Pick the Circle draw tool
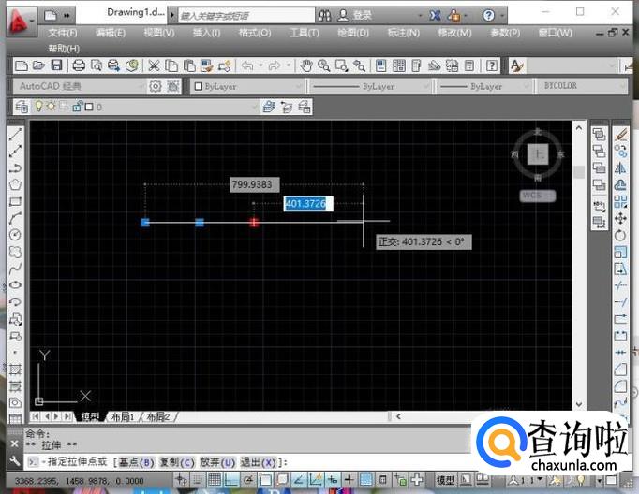639x494 pixels. click(x=15, y=234)
